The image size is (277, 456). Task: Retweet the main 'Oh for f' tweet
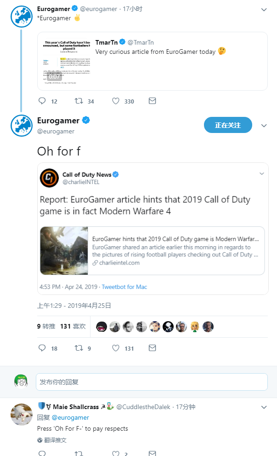point(79,348)
